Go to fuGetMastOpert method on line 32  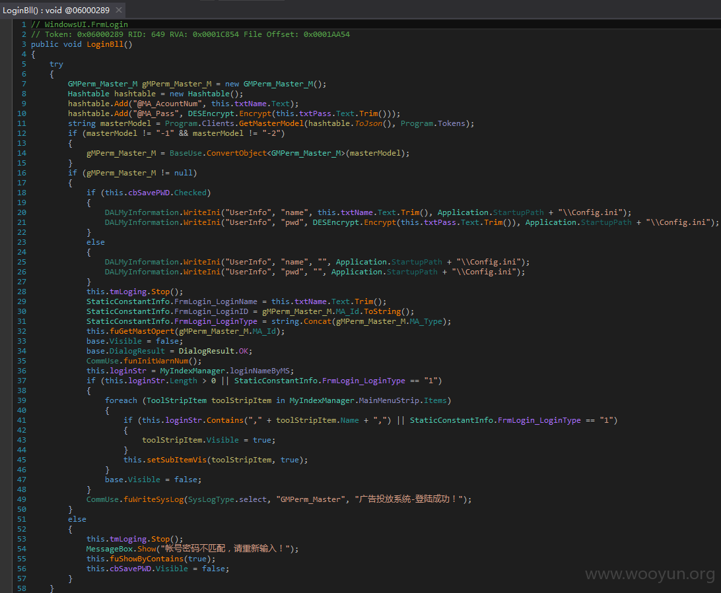(141, 331)
